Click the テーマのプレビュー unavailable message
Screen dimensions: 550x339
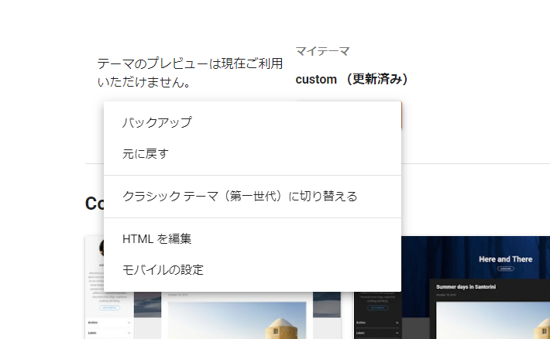190,73
